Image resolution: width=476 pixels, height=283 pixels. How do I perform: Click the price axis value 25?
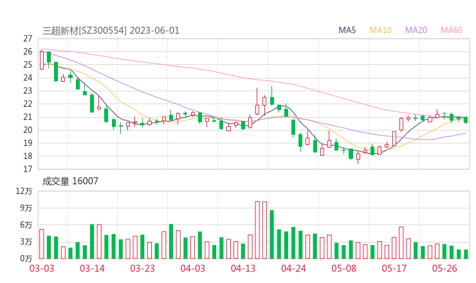click(x=28, y=65)
